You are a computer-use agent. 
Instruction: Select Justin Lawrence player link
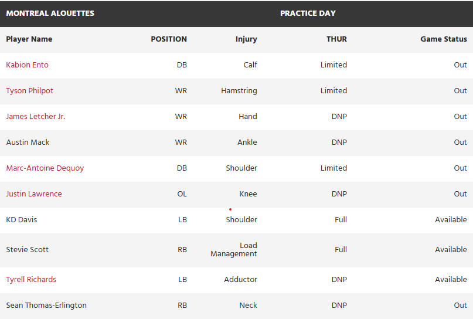tap(33, 194)
